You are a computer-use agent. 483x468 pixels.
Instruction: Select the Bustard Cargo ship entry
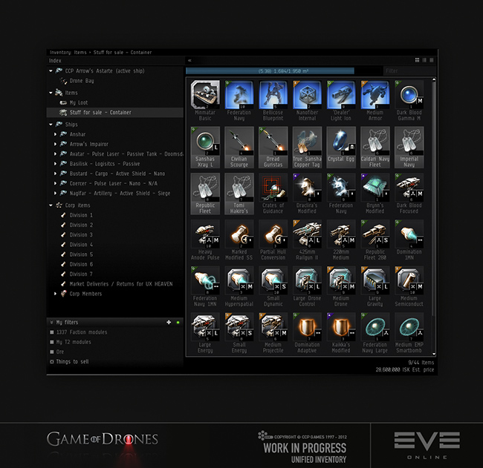click(x=117, y=174)
